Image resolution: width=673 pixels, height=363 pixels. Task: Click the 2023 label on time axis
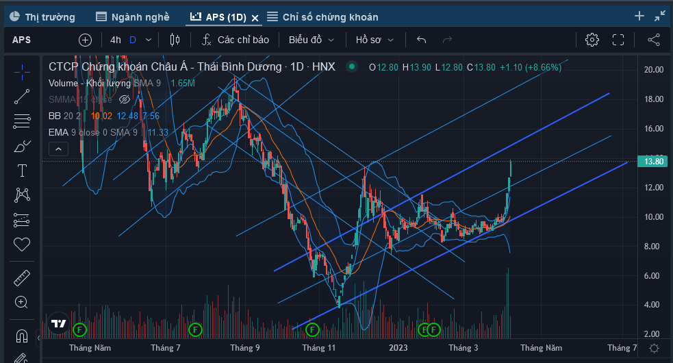coord(398,348)
